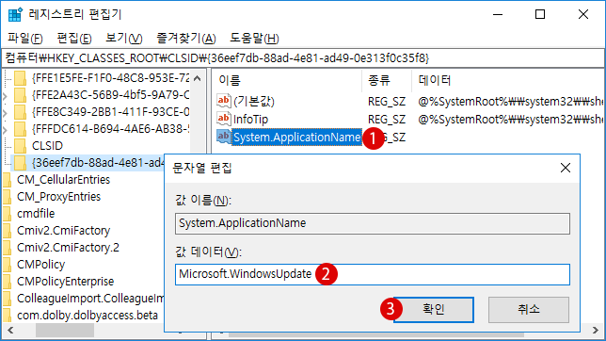This screenshot has width=606, height=341.
Task: Select the CMPolicyEnterprise key
Action: 65,282
